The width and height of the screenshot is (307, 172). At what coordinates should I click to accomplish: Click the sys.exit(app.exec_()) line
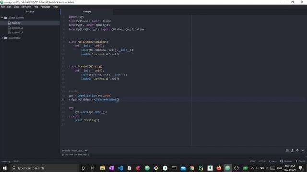tap(91, 112)
